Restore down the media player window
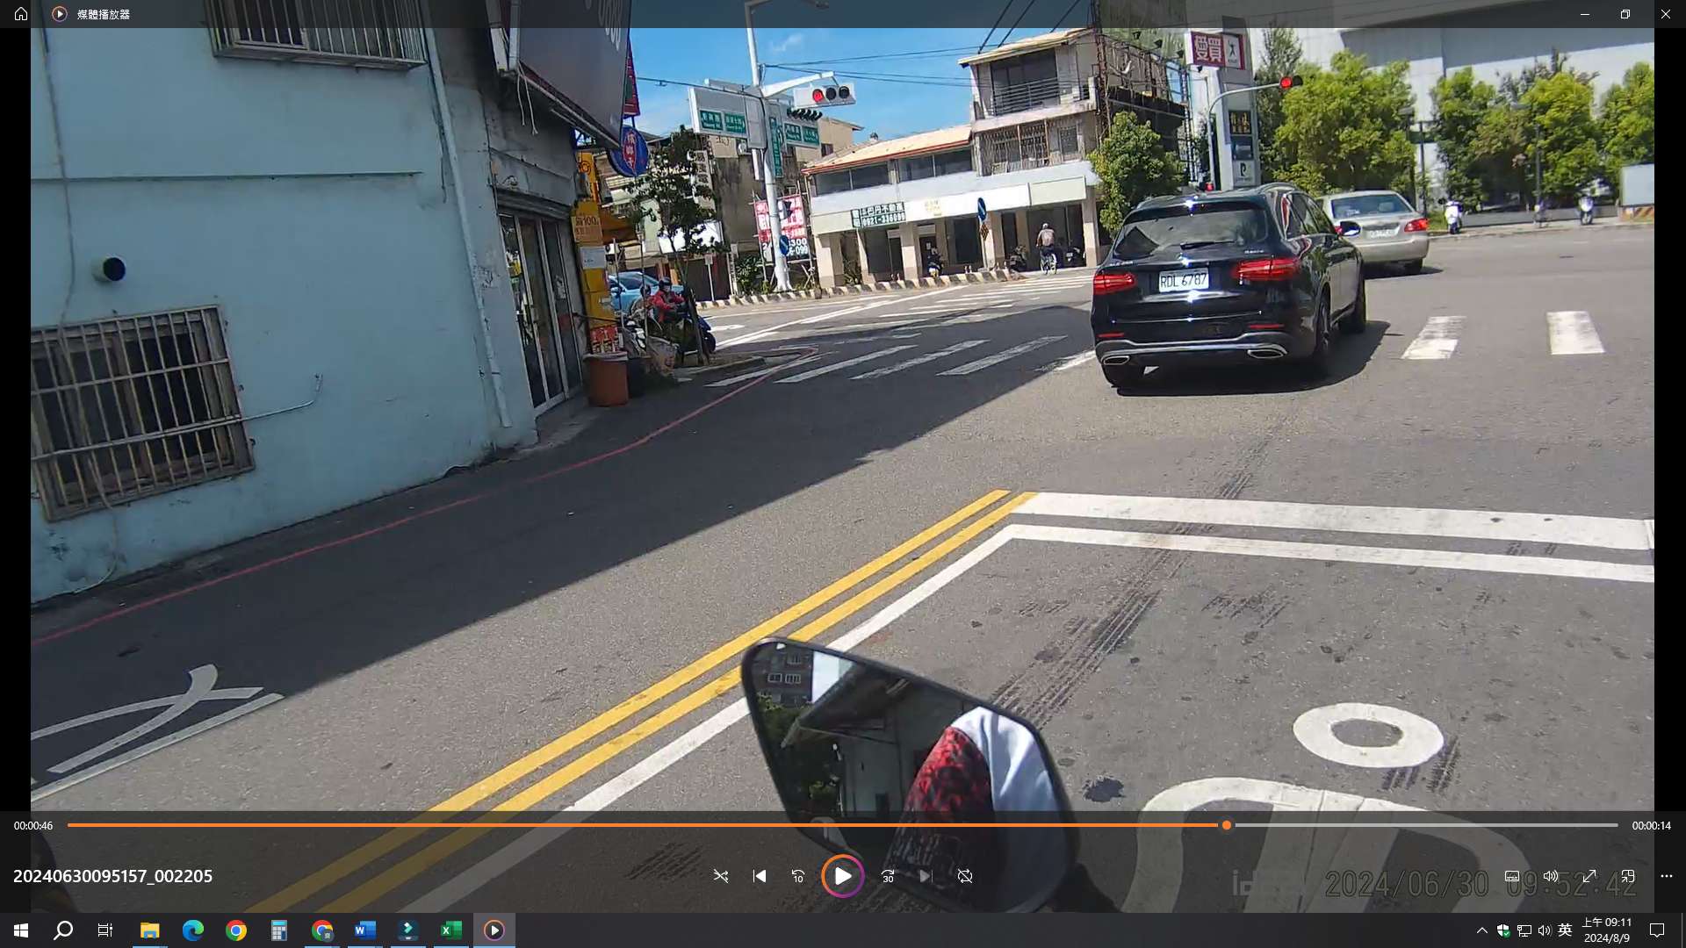Screen dimensions: 1686x948 pyautogui.click(x=1625, y=14)
